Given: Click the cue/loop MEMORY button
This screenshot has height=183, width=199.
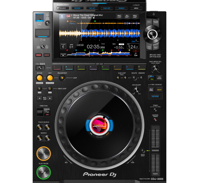Looking at the screenshot, I should click(142, 78).
